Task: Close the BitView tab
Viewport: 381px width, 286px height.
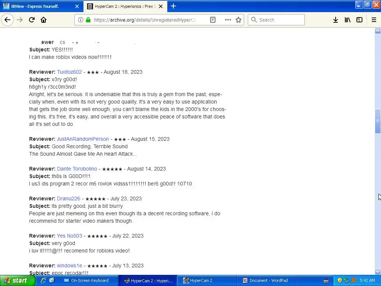Action: click(77, 6)
